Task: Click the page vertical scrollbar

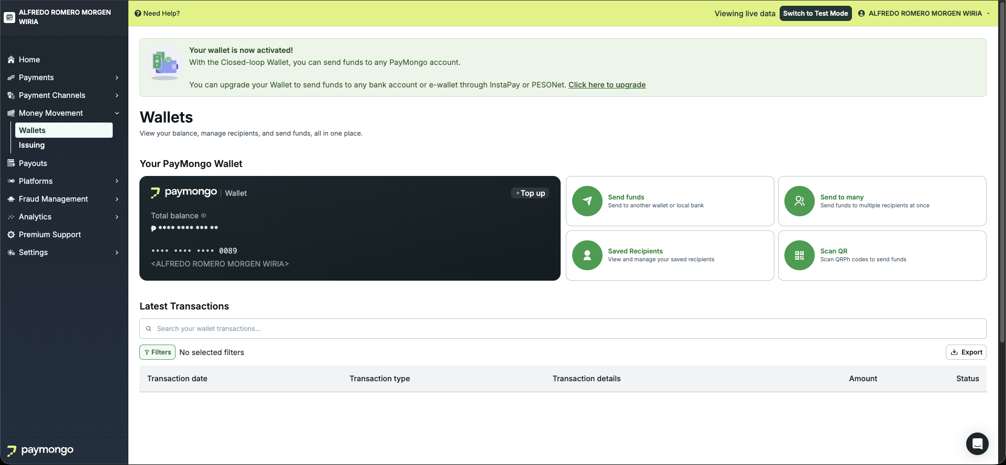Action: coord(1002,173)
